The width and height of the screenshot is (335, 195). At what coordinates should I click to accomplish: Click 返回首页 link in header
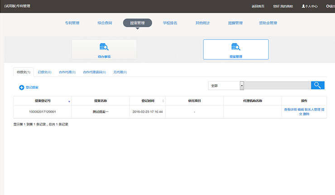click(x=258, y=6)
